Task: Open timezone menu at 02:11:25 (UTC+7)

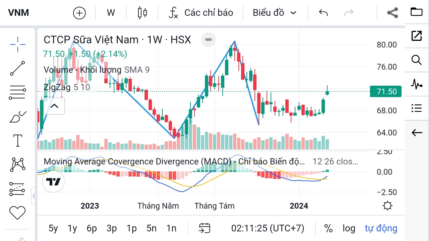Action: click(x=268, y=228)
